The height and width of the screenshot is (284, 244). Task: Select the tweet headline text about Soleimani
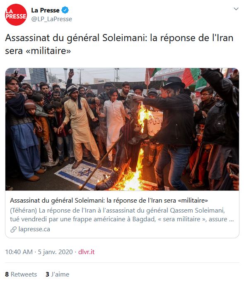pyautogui.click(x=119, y=44)
